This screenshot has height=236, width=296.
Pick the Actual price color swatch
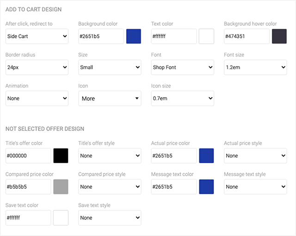click(x=206, y=156)
